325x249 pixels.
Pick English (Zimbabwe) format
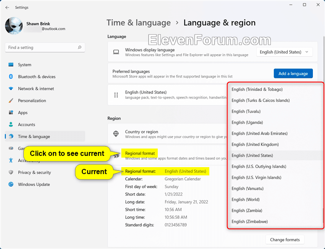click(275, 222)
